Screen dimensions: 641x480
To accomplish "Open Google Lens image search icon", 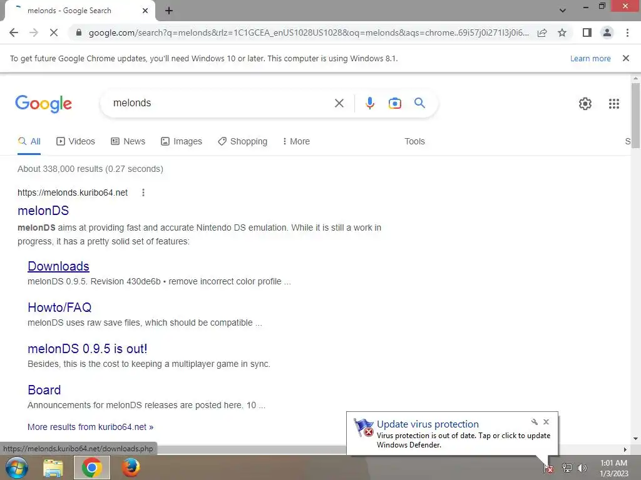I will [394, 103].
